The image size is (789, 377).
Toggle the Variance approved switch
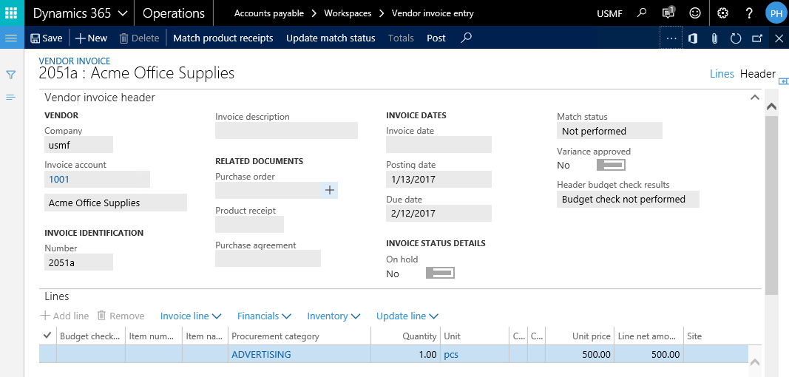610,165
